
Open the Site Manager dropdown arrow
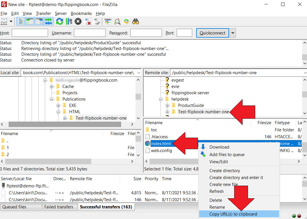pyautogui.click(x=11, y=22)
